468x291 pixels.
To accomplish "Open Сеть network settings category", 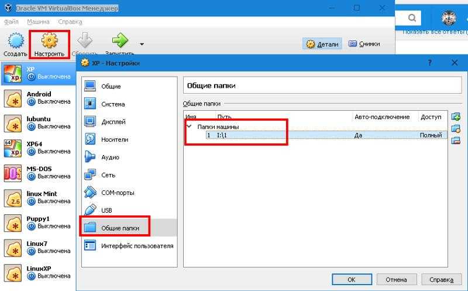I will click(129, 175).
